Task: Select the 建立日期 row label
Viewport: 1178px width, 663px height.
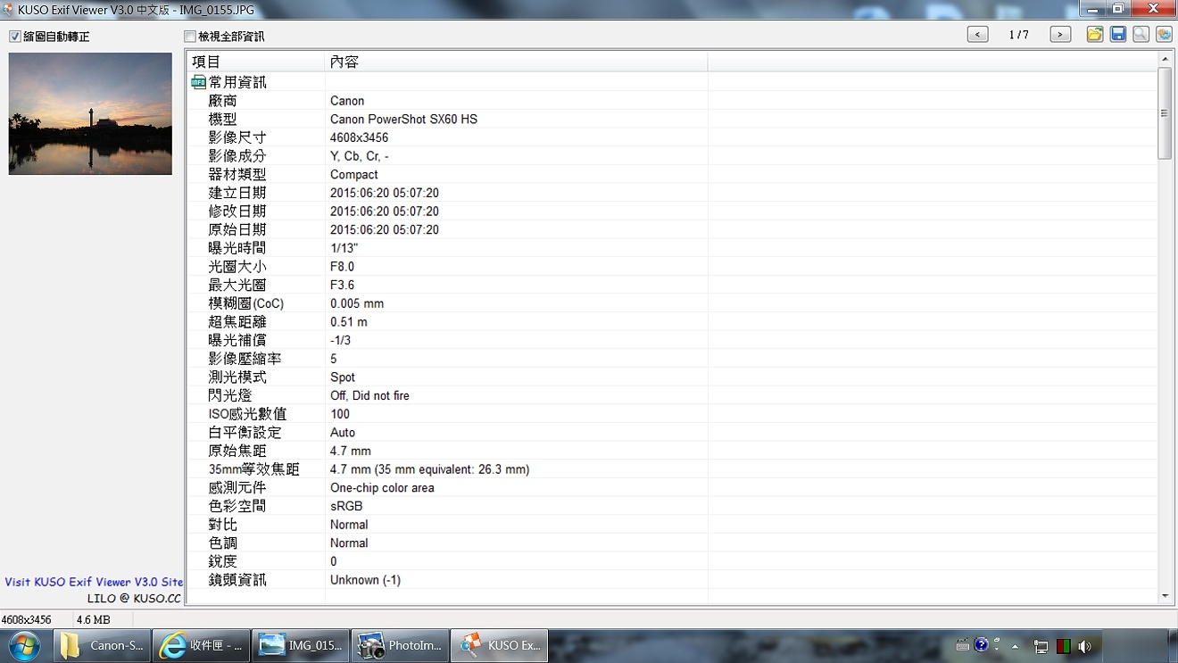Action: pos(237,194)
